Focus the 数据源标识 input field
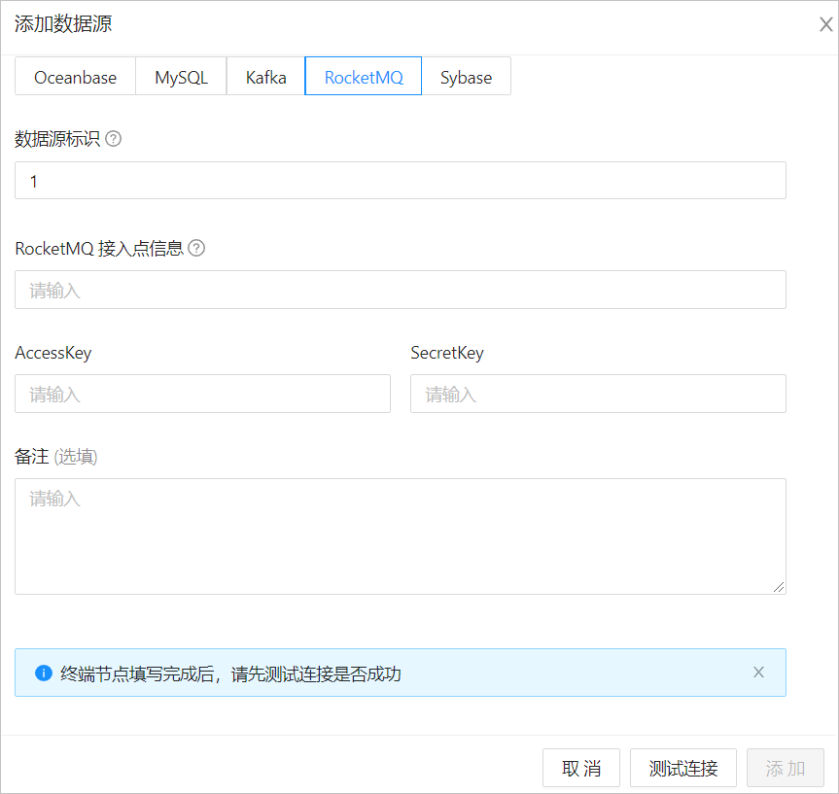The width and height of the screenshot is (839, 794). [401, 181]
